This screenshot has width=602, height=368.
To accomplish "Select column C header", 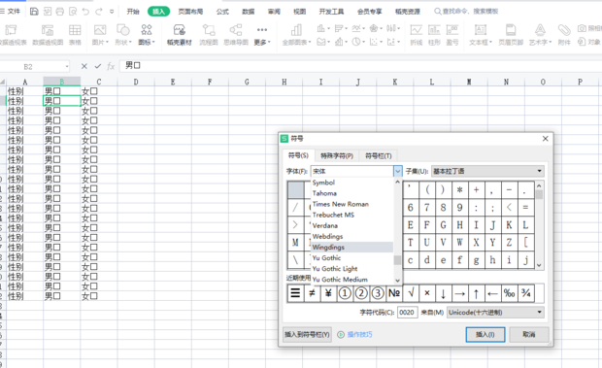I will click(x=99, y=82).
